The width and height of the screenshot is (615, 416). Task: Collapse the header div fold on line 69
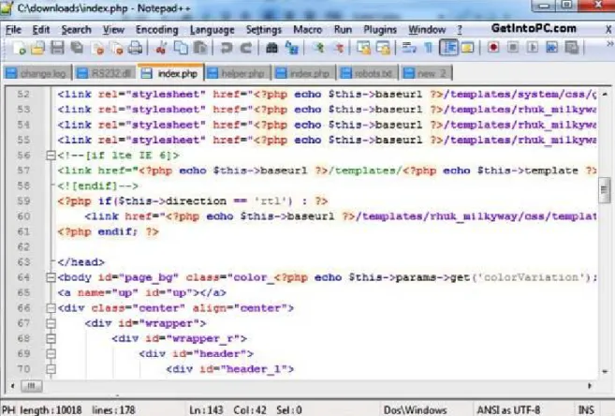(51, 354)
